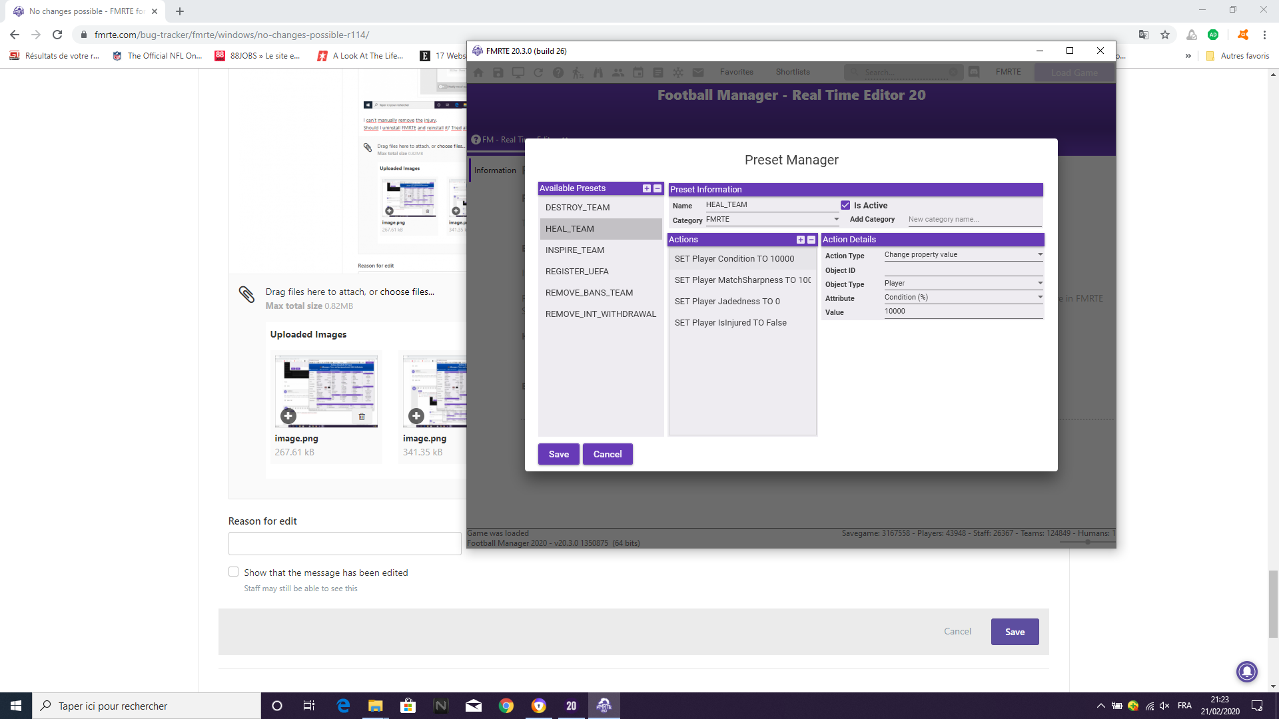Click the preset Name field HEAL_TEAM

(773, 205)
